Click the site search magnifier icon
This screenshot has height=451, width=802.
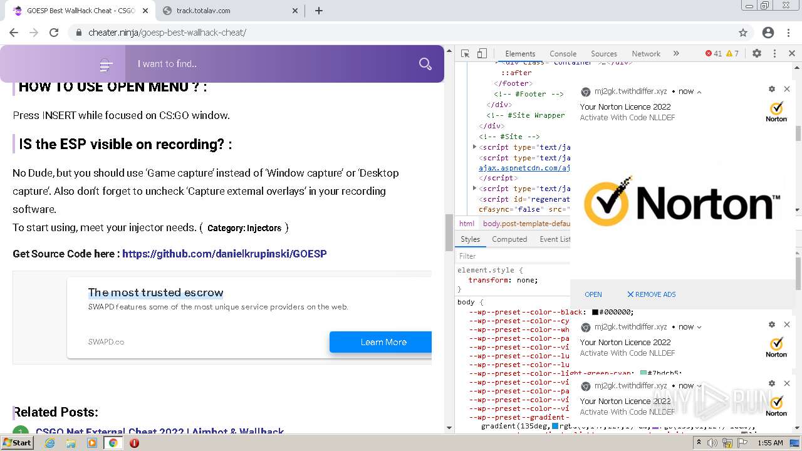click(425, 64)
